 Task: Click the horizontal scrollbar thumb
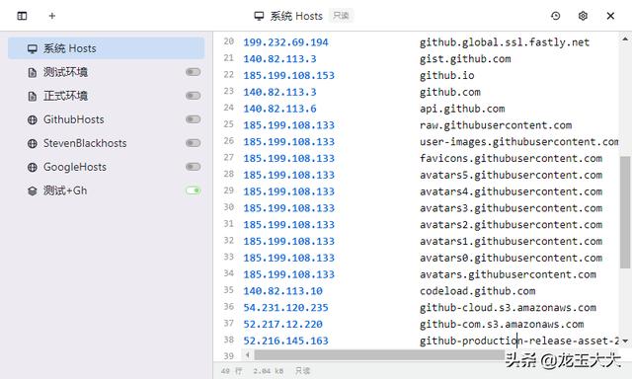[379, 355]
